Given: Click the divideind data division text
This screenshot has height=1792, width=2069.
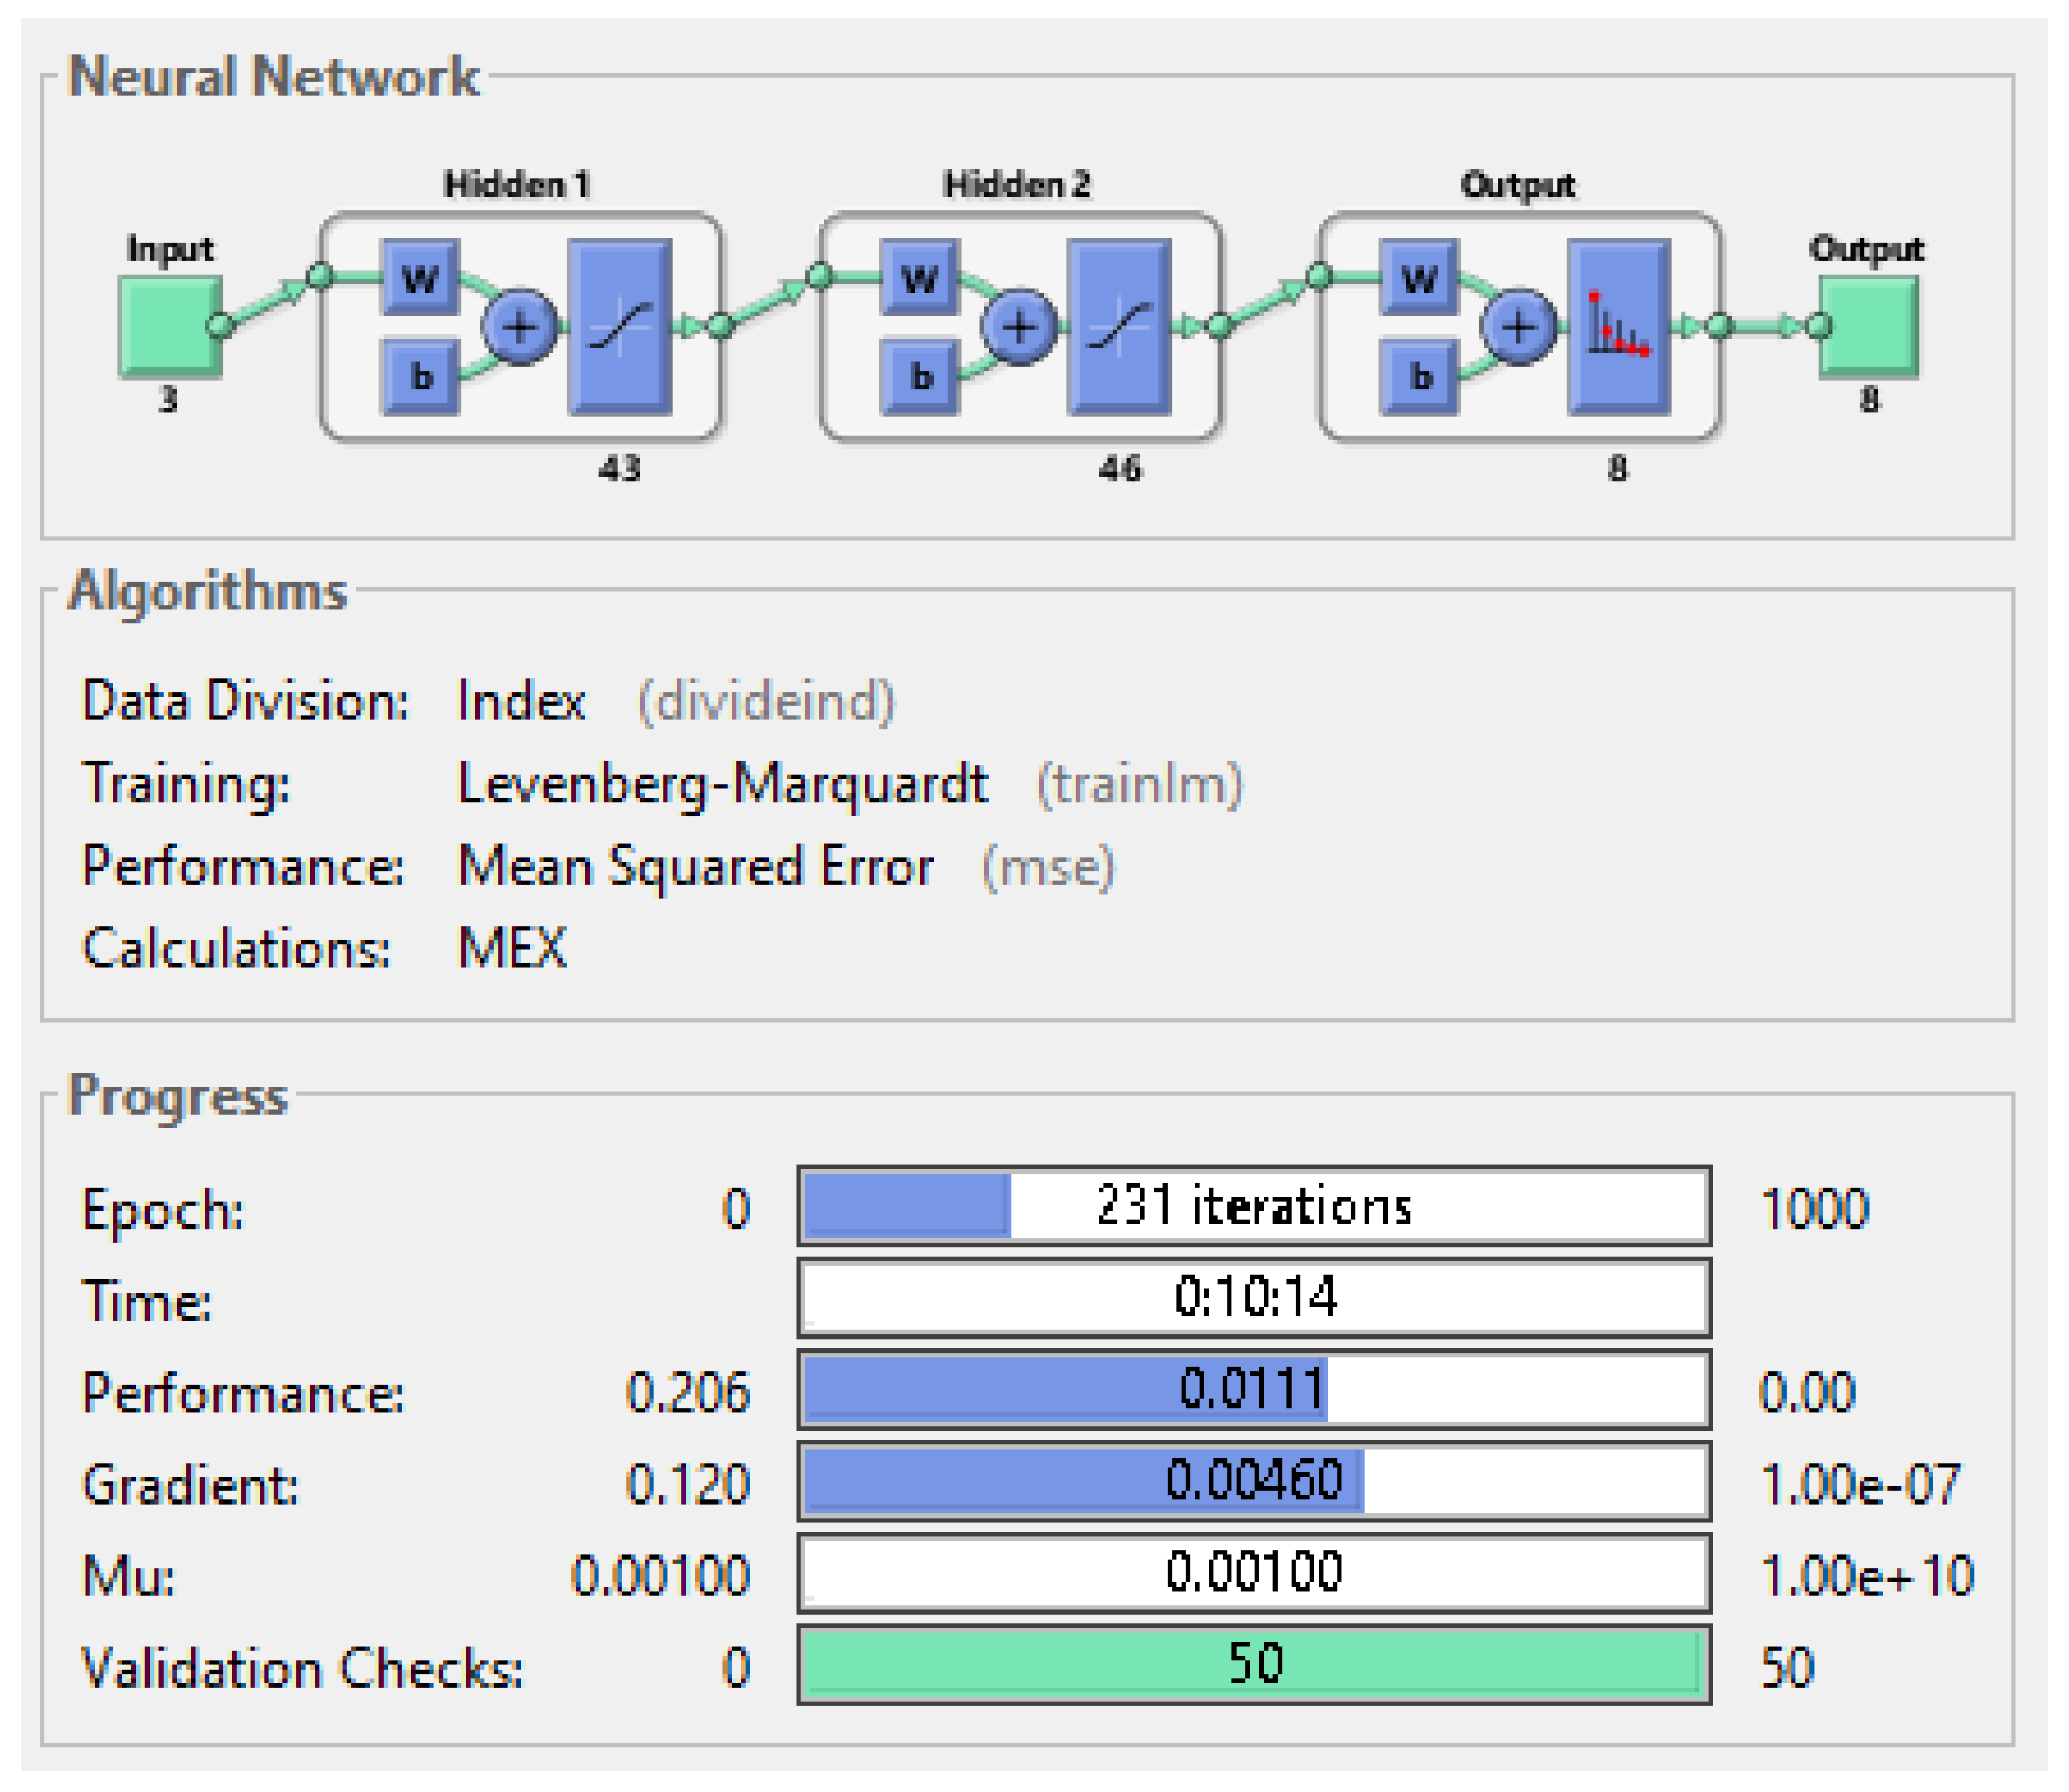Looking at the screenshot, I should click(766, 701).
